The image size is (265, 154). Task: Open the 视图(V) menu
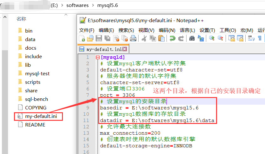pos(146,30)
